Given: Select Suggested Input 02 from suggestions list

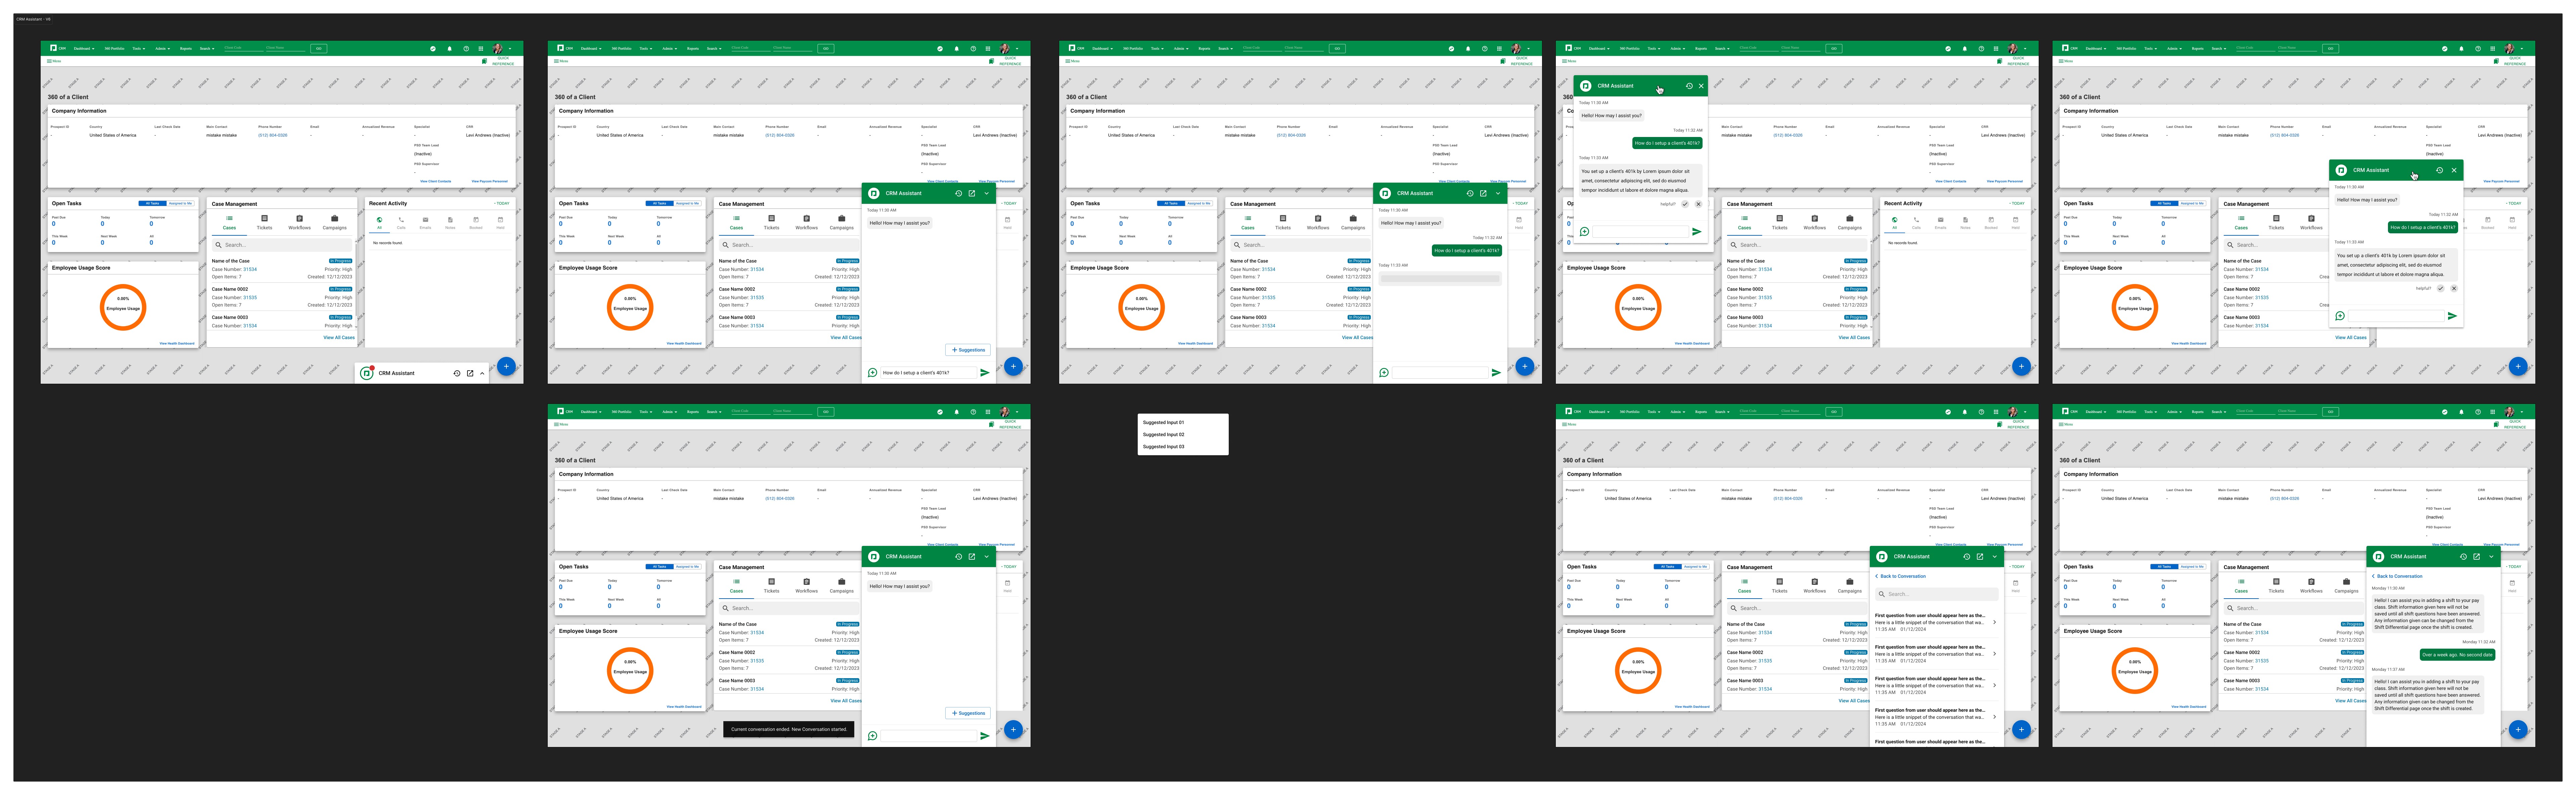Looking at the screenshot, I should (1164, 435).
